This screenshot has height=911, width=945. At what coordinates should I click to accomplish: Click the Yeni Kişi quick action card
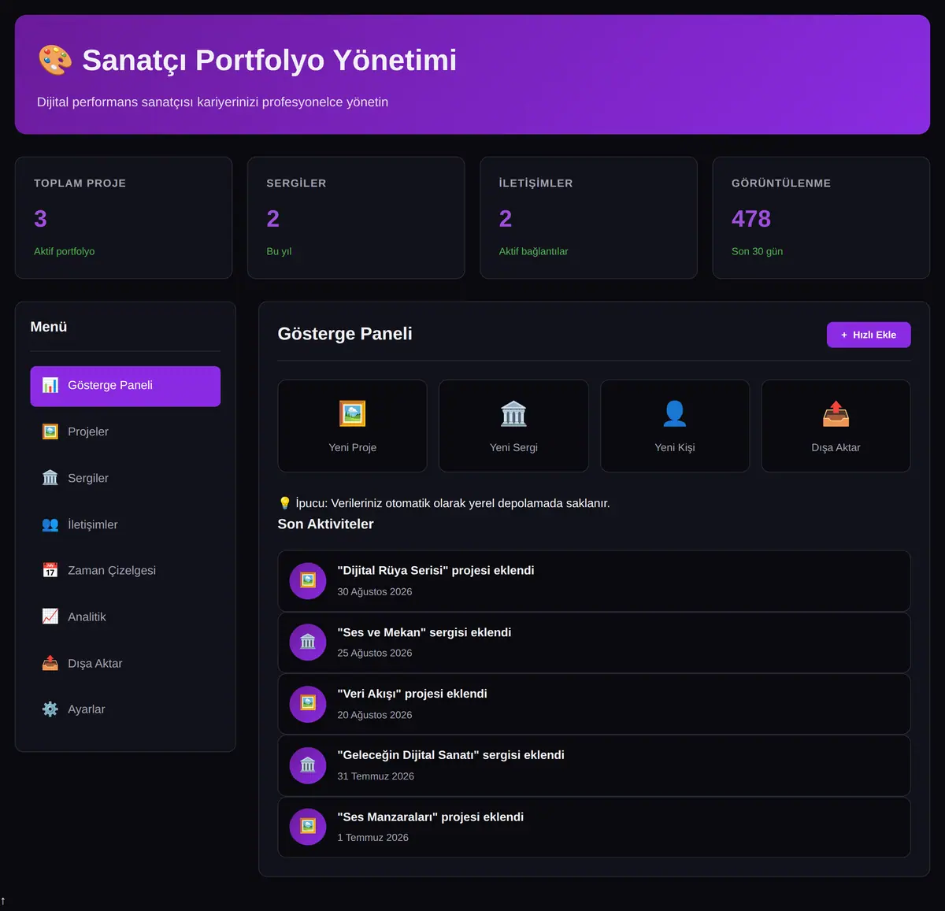tap(675, 426)
